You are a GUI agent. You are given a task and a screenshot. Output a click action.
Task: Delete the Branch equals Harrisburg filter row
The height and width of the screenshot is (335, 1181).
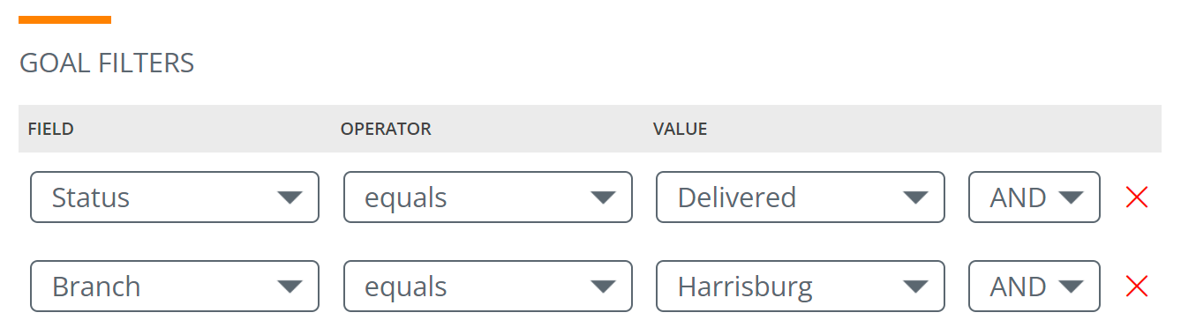pyautogui.click(x=1137, y=287)
